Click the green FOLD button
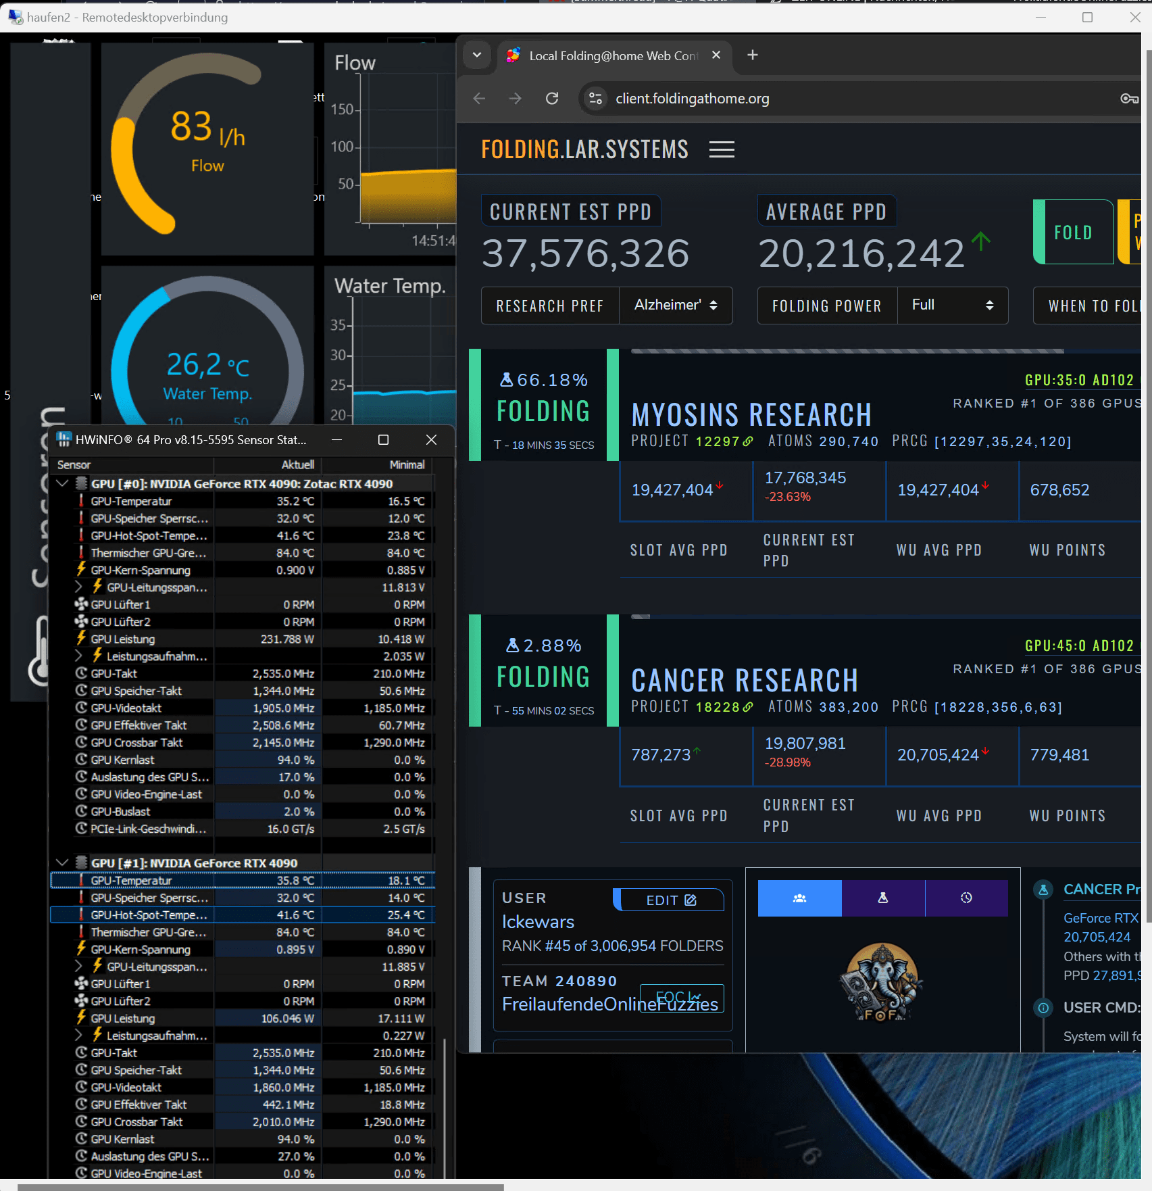The image size is (1152, 1191). pyautogui.click(x=1074, y=232)
